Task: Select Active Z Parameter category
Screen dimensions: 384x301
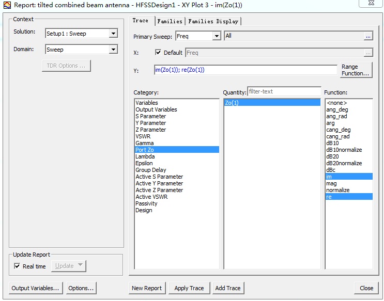Action: click(177, 190)
